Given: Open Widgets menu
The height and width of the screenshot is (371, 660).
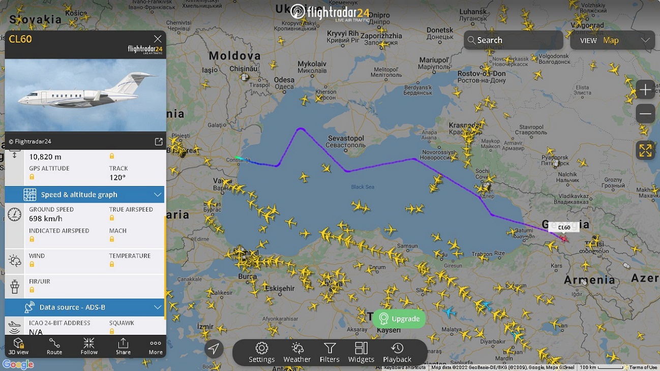Looking at the screenshot, I should pyautogui.click(x=361, y=352).
